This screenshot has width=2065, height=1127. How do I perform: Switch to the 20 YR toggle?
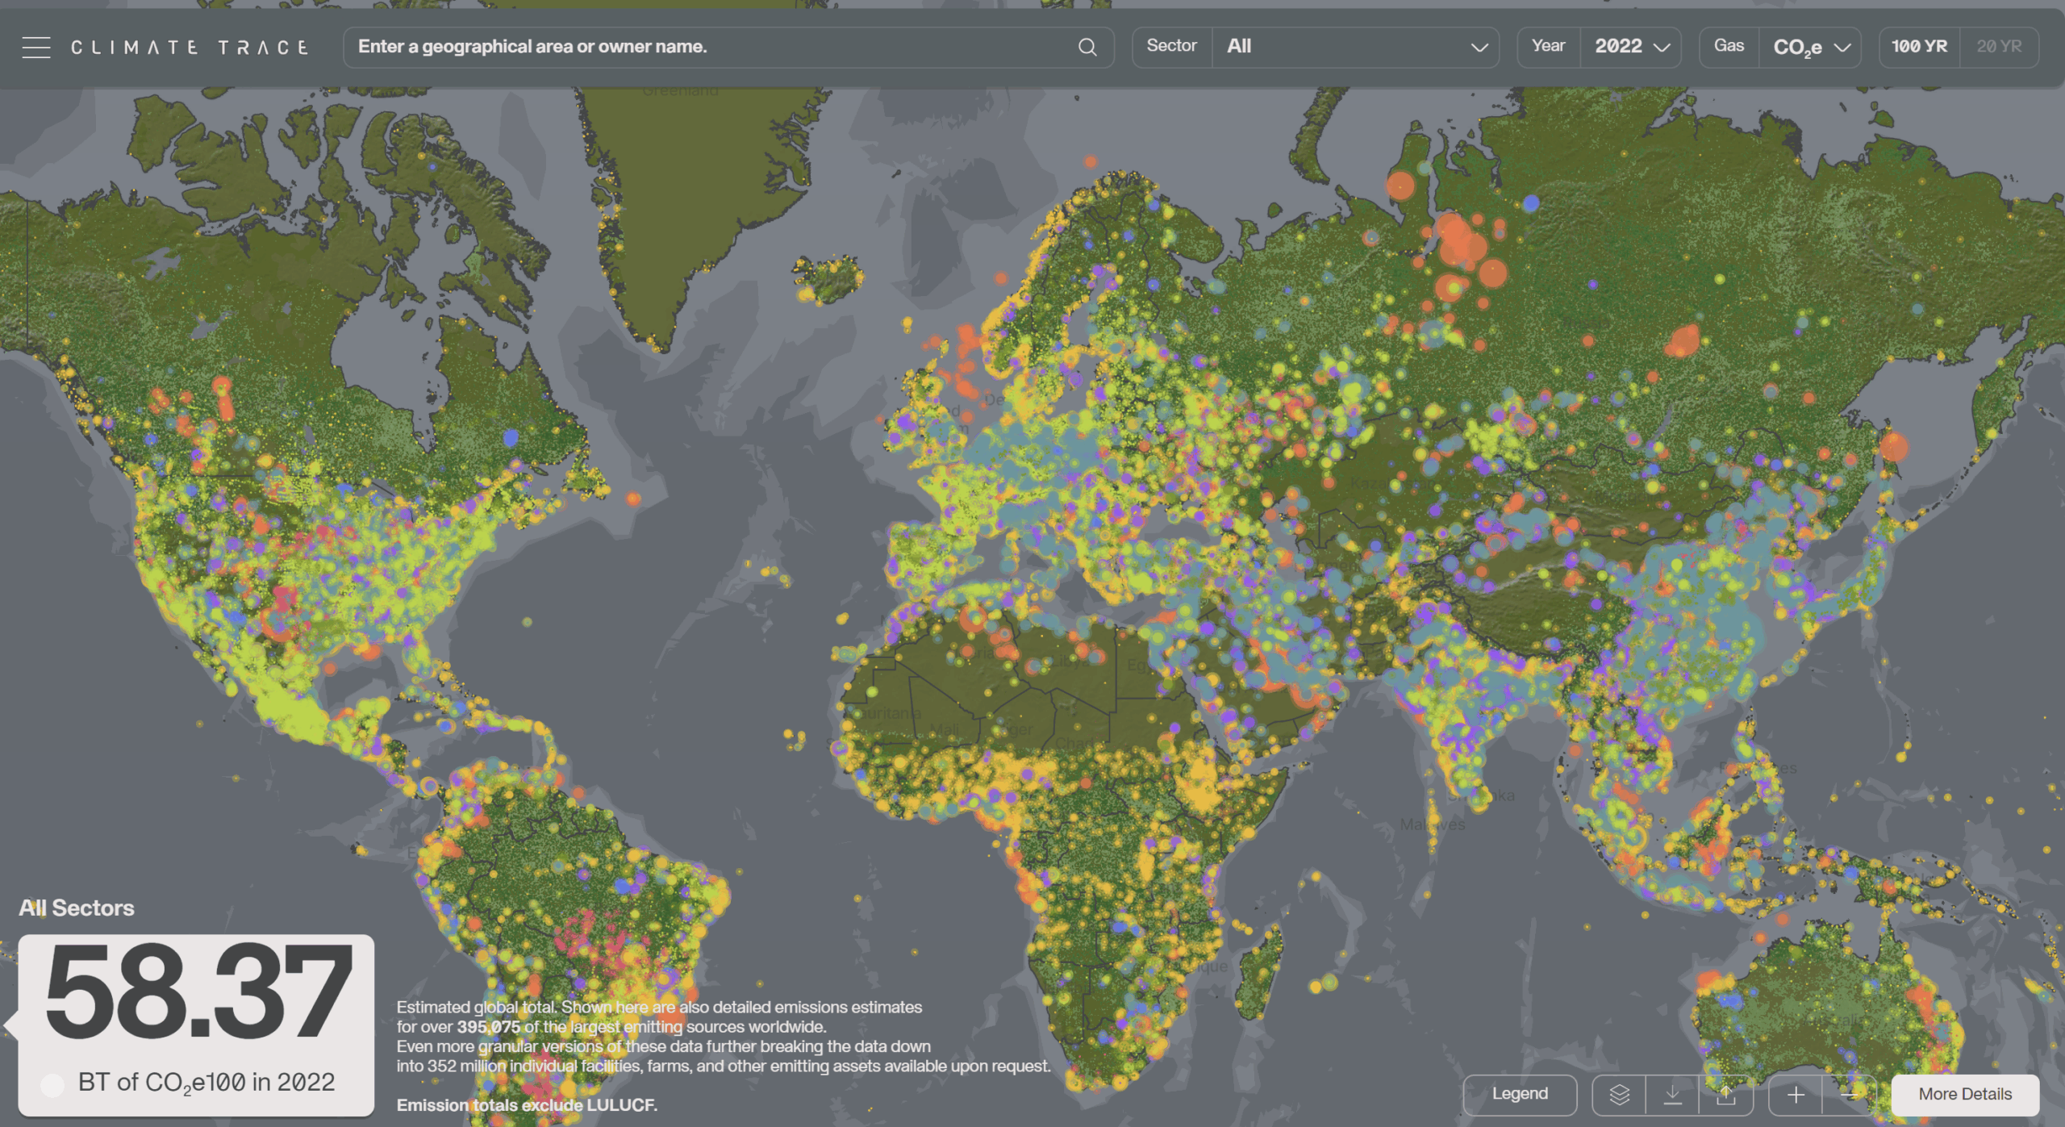[1998, 47]
